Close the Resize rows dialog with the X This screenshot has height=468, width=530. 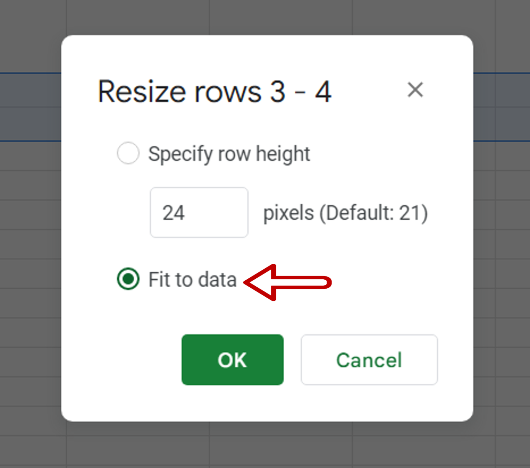click(415, 90)
